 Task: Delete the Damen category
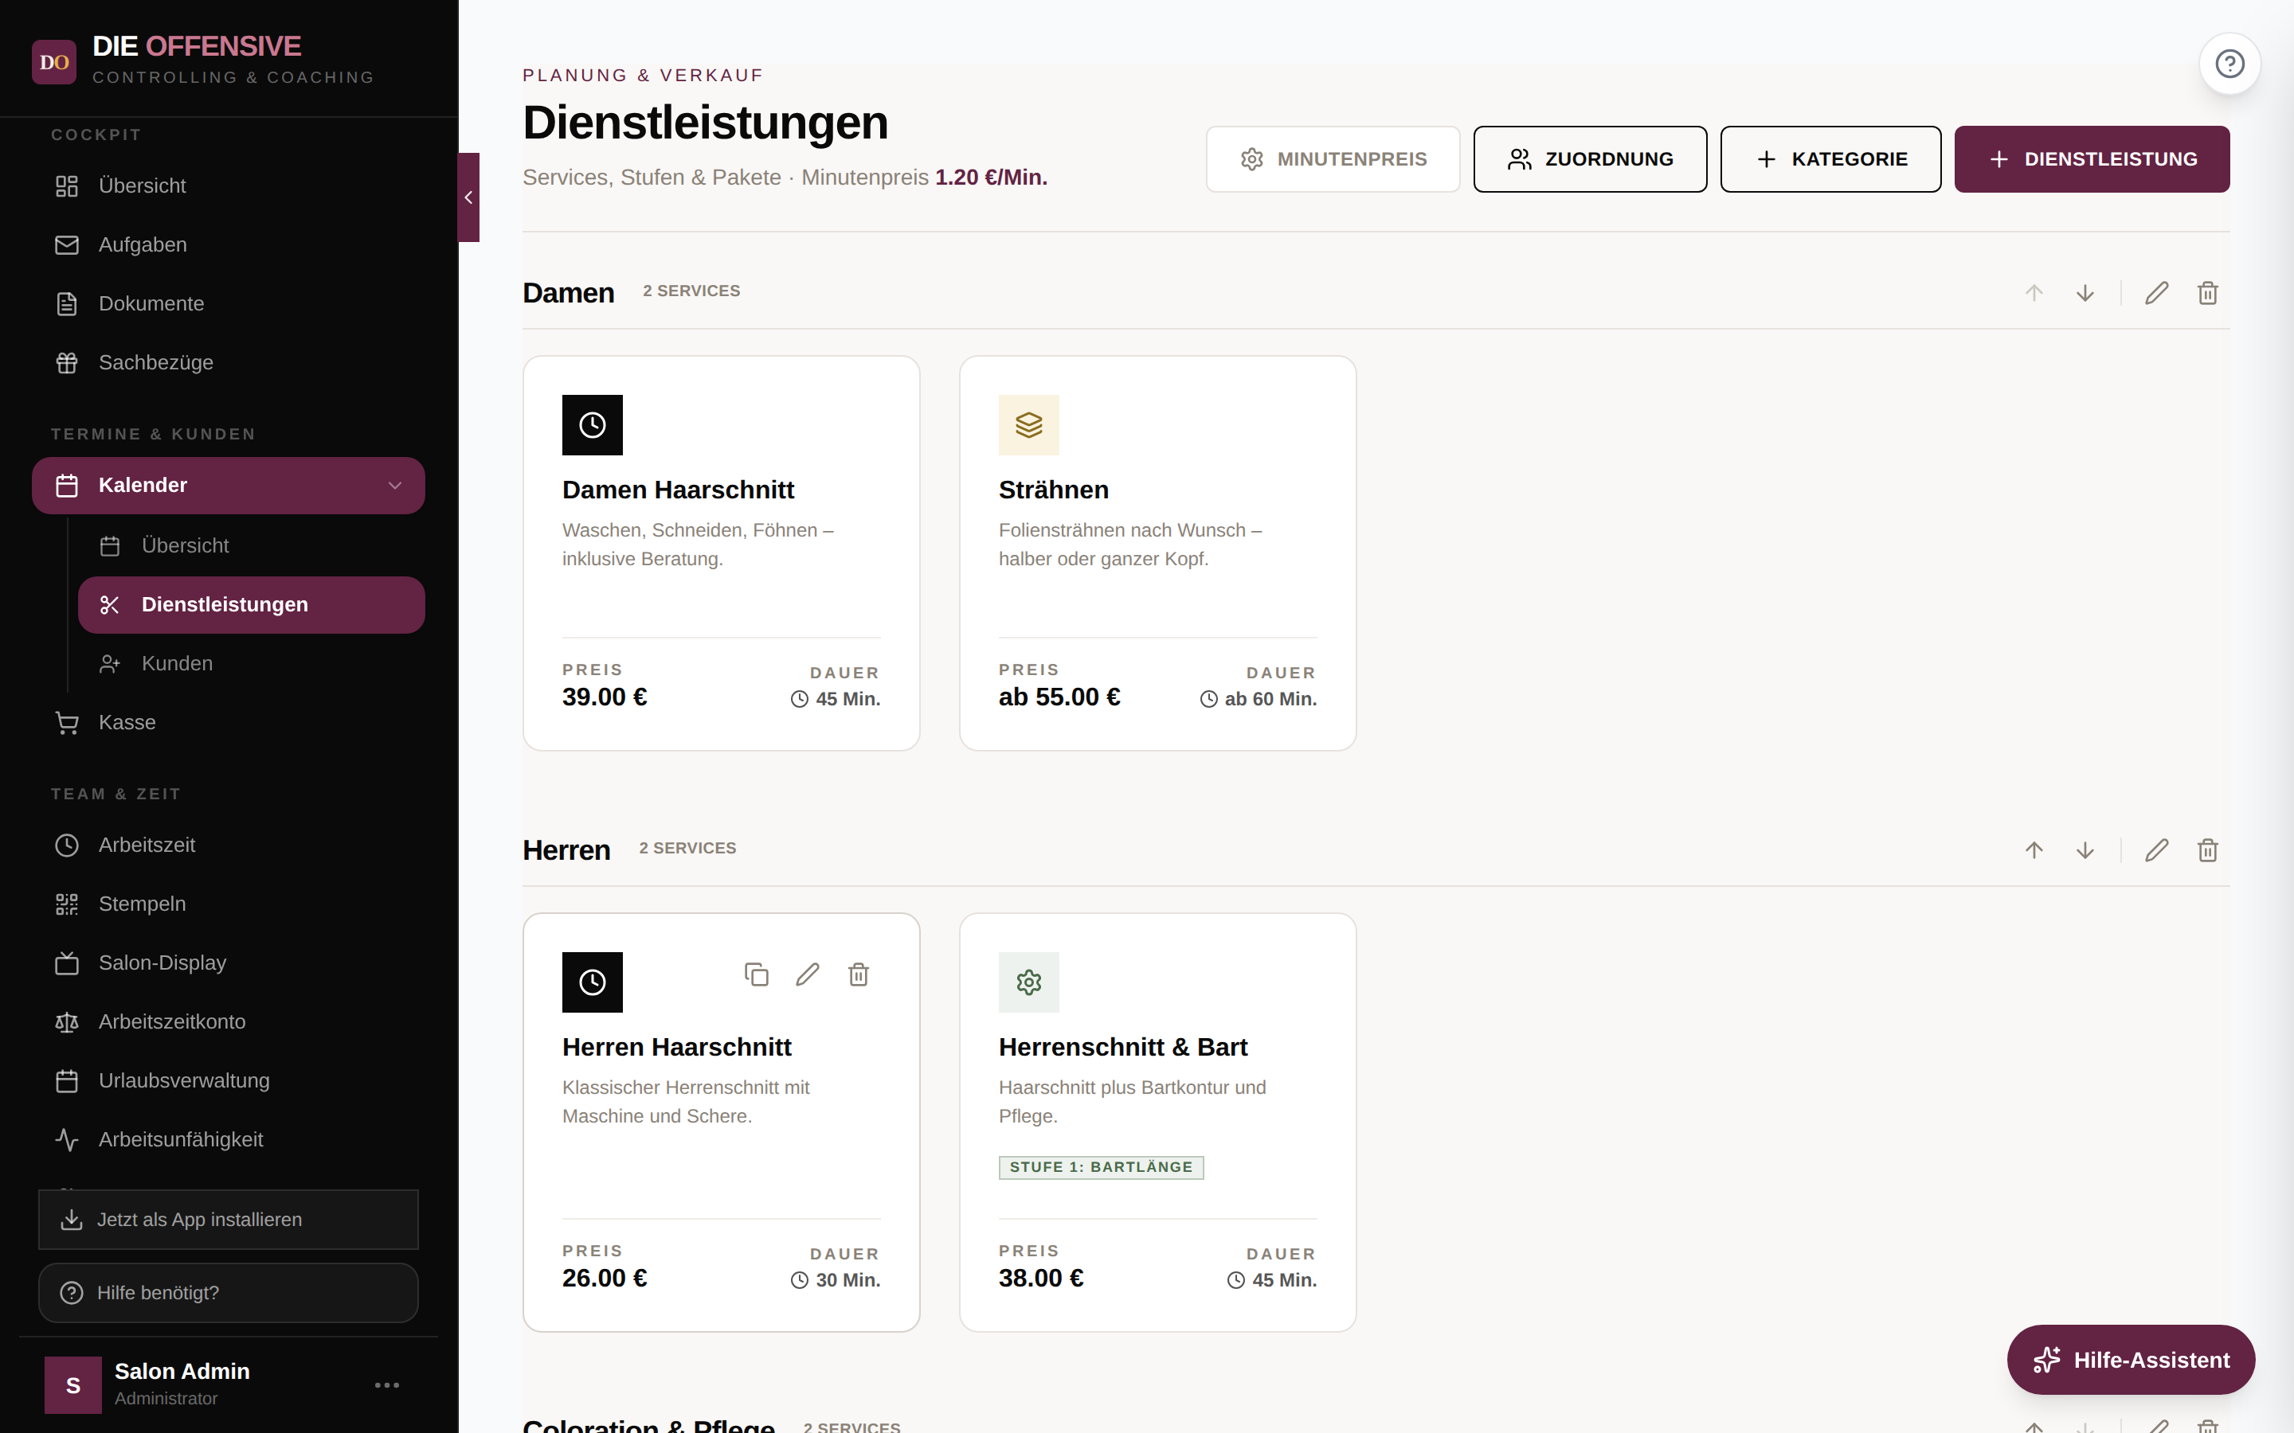(x=2208, y=293)
